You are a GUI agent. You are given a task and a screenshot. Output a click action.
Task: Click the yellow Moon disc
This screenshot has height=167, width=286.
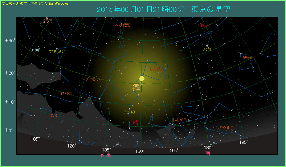142,78
